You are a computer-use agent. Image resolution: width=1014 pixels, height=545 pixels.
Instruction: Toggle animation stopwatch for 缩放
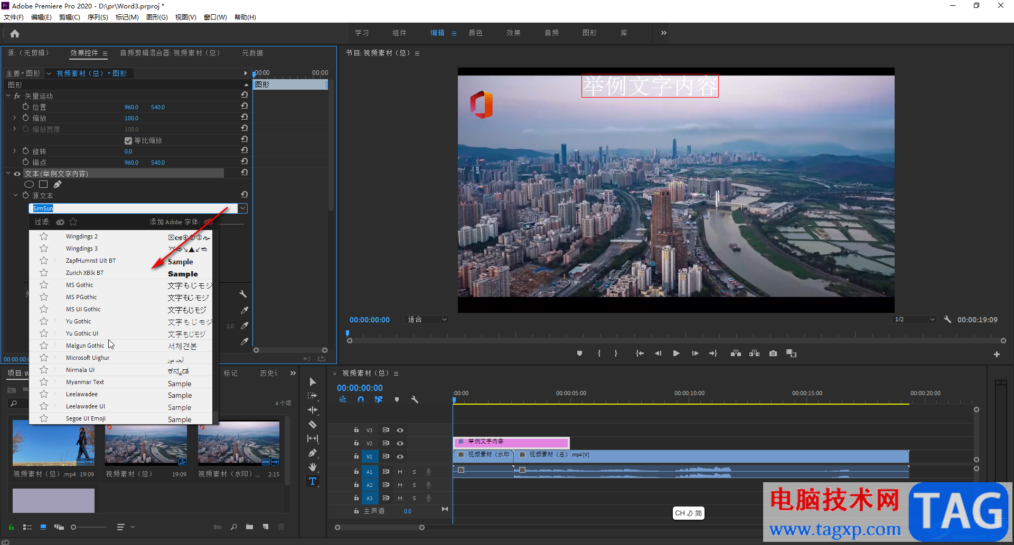tap(25, 118)
